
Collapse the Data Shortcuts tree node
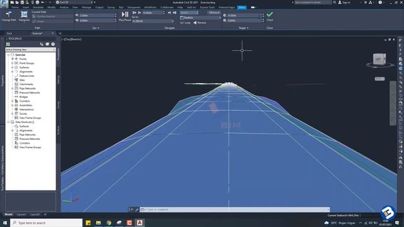pos(8,122)
